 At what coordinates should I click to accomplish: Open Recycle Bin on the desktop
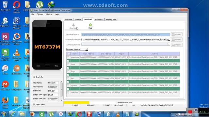pos(5,6)
